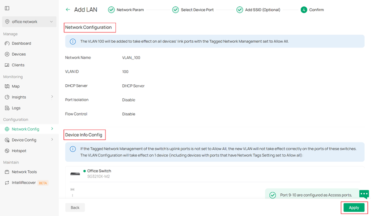Jump to the Network Param step
Screen dimensions: 371x216
(x=130, y=10)
